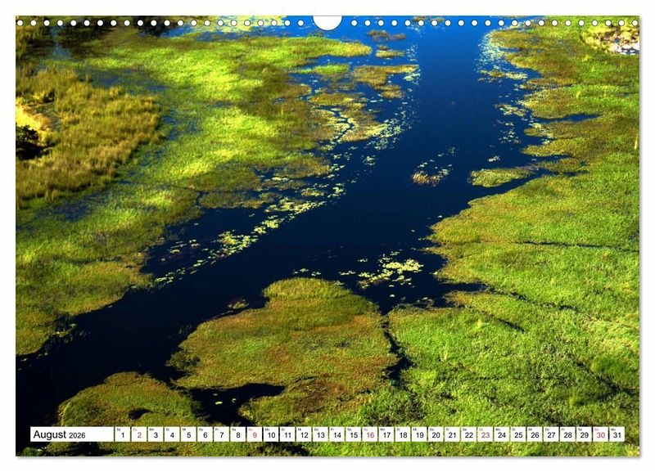Select the last day, 31
This screenshot has height=472, width=655.
(x=617, y=435)
